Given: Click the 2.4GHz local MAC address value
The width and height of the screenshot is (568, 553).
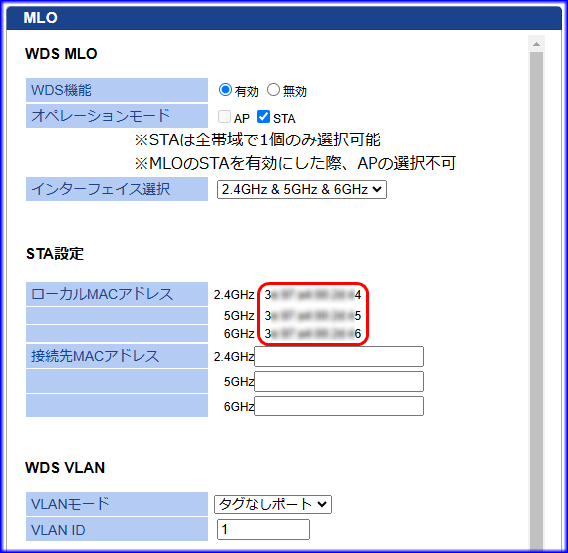Looking at the screenshot, I should pyautogui.click(x=313, y=295).
